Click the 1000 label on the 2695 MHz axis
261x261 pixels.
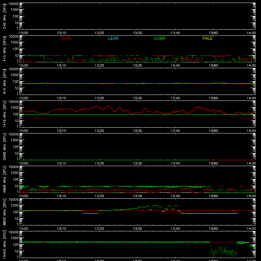[15, 140]
